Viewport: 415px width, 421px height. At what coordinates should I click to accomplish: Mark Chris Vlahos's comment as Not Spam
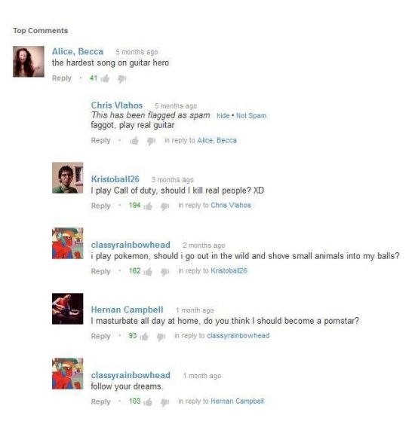pos(251,116)
